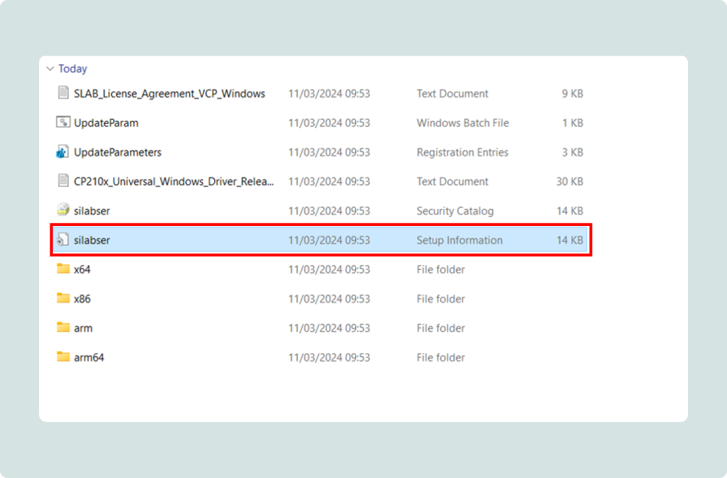The height and width of the screenshot is (478, 727).
Task: Select the SLAB_License_Agreement_VCP_Windows file name
Action: point(170,93)
